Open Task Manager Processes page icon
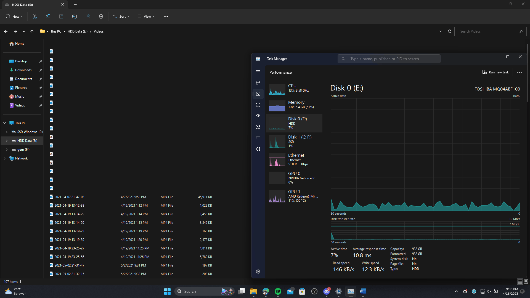Image resolution: width=530 pixels, height=298 pixels. [x=258, y=83]
